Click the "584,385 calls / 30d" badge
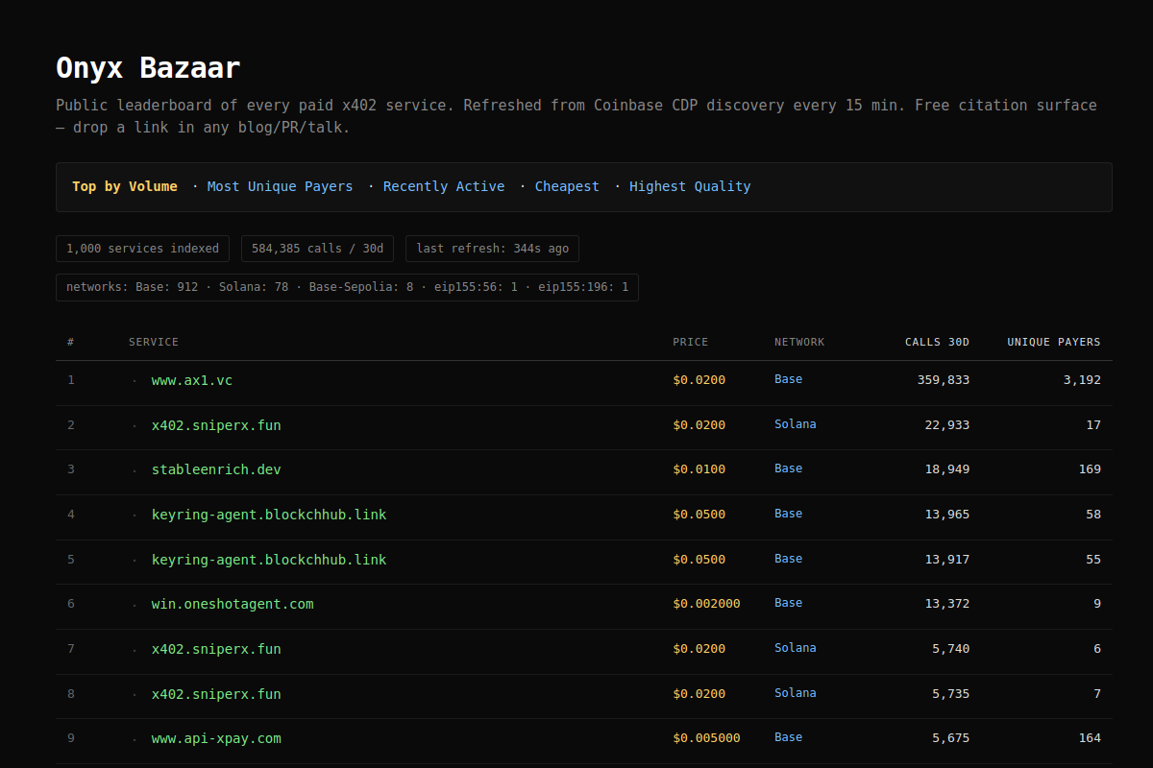The image size is (1153, 768). tap(317, 249)
